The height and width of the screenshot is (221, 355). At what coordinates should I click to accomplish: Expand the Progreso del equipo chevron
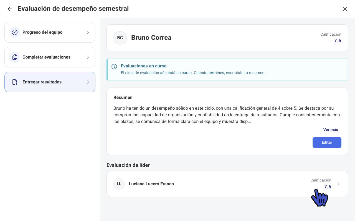click(88, 32)
